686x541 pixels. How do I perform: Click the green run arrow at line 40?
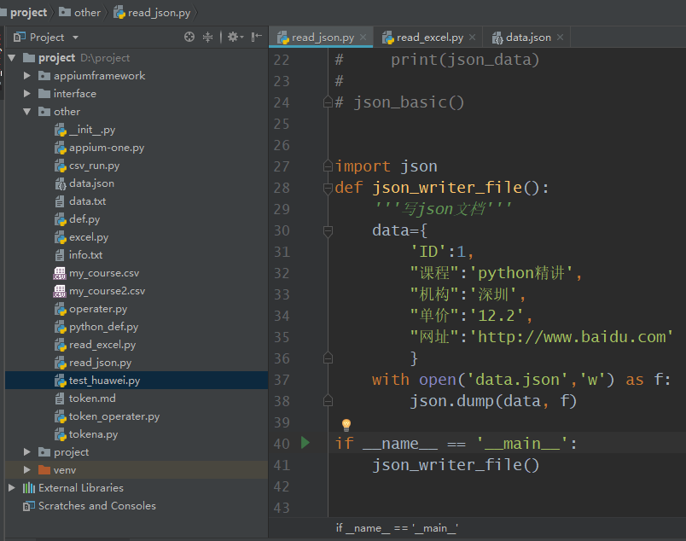click(x=305, y=443)
